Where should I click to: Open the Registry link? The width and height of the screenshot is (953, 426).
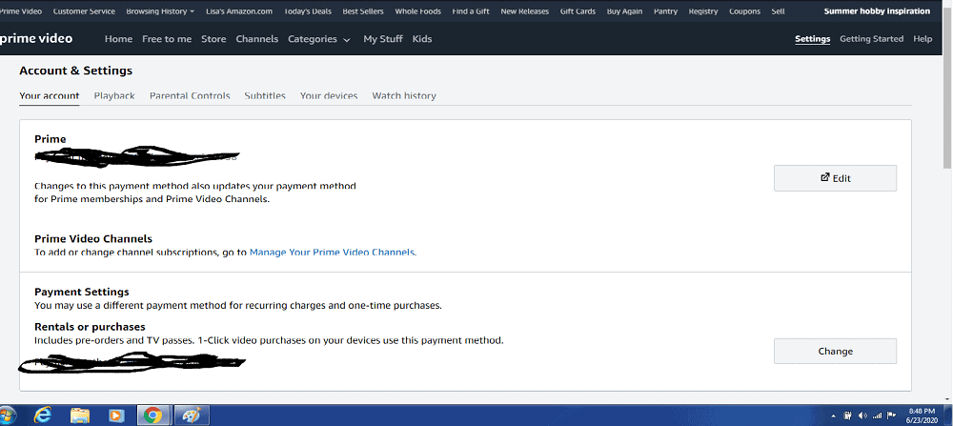coord(703,11)
